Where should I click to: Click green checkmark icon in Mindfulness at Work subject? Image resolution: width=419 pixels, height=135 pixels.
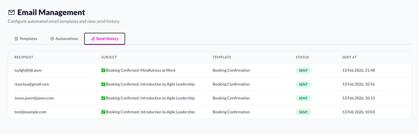click(103, 70)
